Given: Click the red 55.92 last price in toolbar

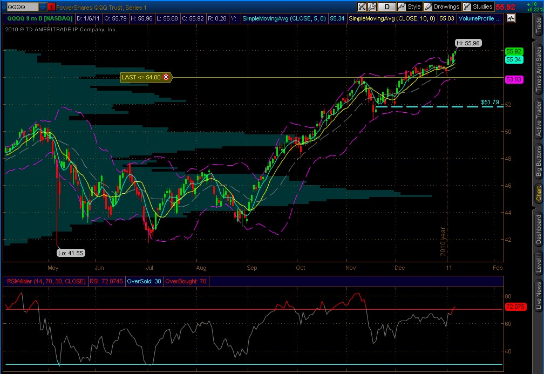Looking at the screenshot, I should pyautogui.click(x=505, y=7).
